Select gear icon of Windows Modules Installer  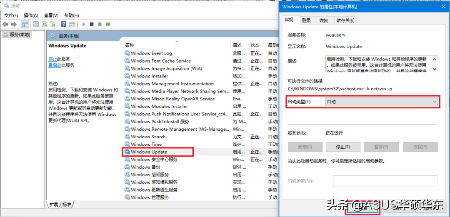coord(127,106)
